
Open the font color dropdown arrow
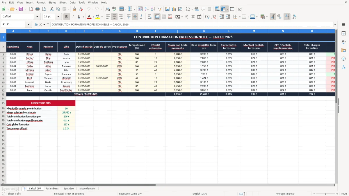[93, 17]
